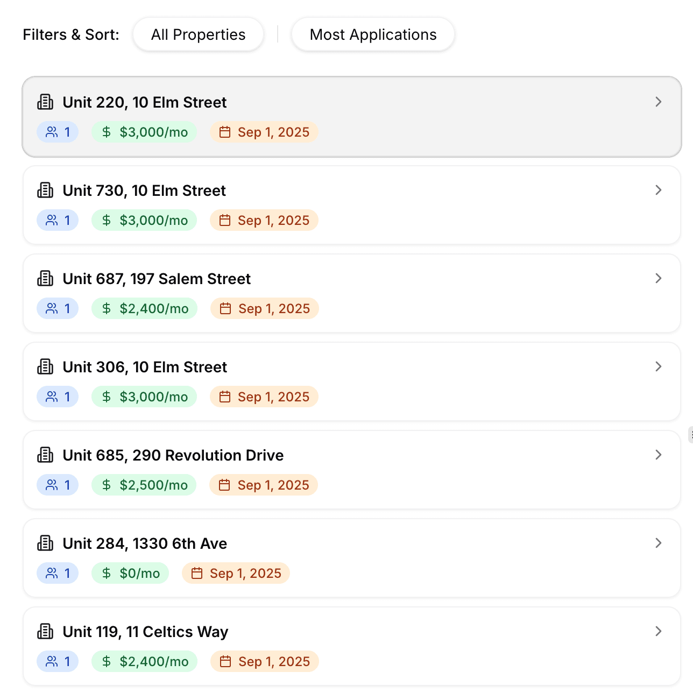Click the $0/mo rent badge on Unit 284
Image resolution: width=693 pixels, height=693 pixels.
tap(130, 573)
